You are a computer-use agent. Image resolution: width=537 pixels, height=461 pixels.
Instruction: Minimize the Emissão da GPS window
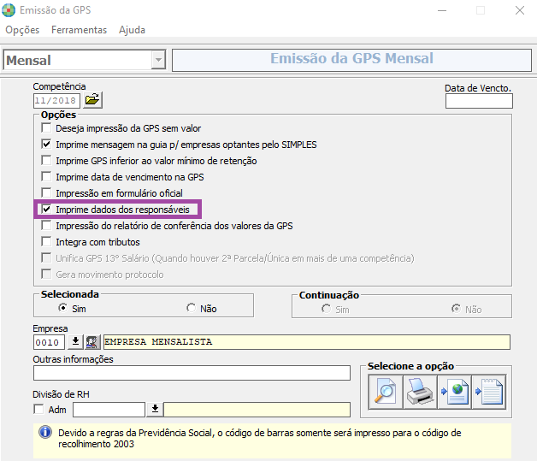tap(442, 10)
